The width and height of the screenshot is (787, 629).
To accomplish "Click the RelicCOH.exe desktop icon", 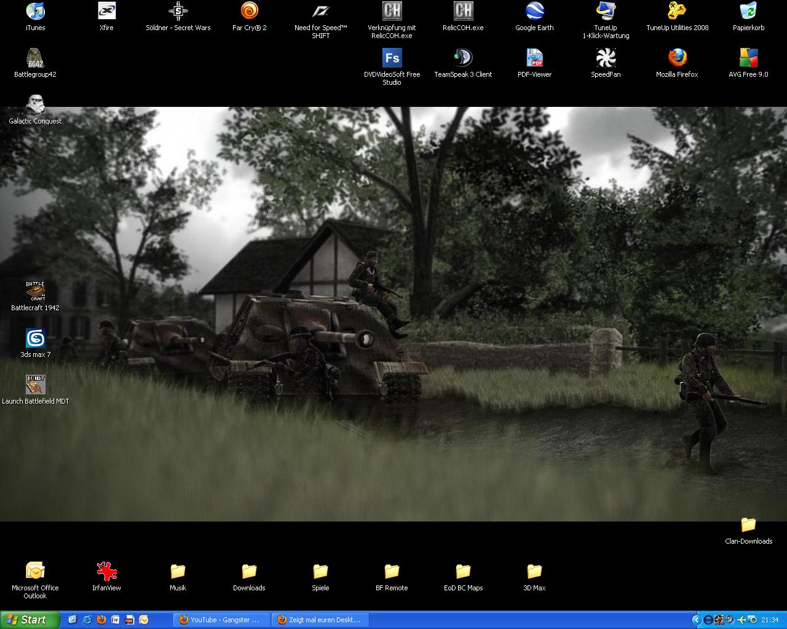I will coord(463,17).
